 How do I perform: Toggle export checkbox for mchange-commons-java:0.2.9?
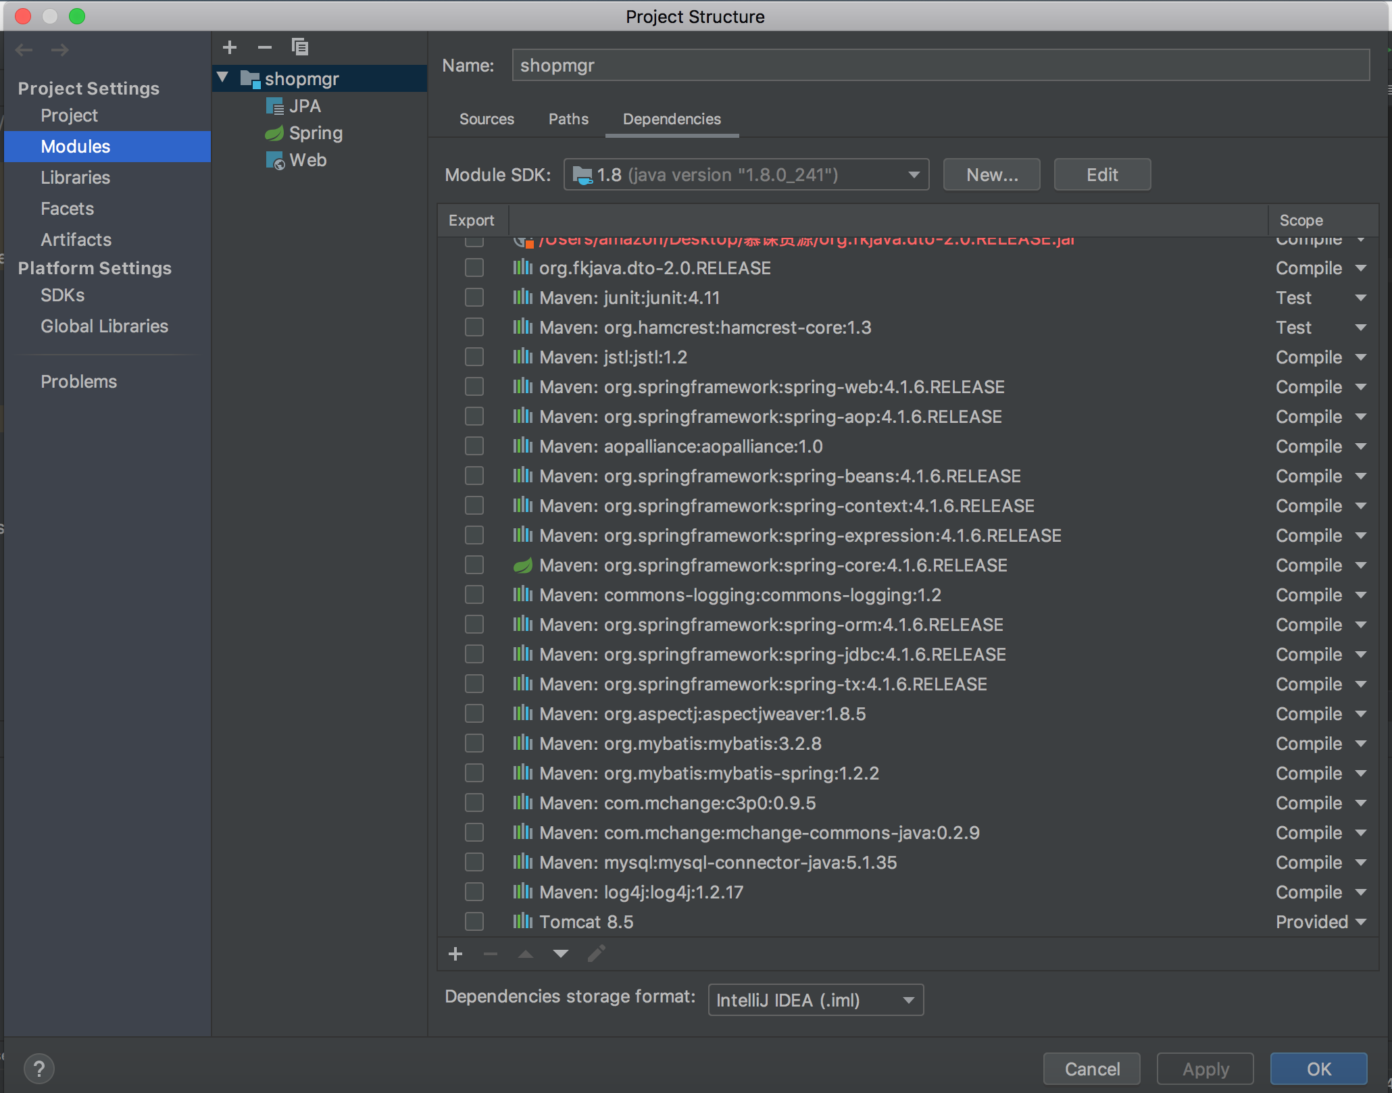tap(474, 833)
